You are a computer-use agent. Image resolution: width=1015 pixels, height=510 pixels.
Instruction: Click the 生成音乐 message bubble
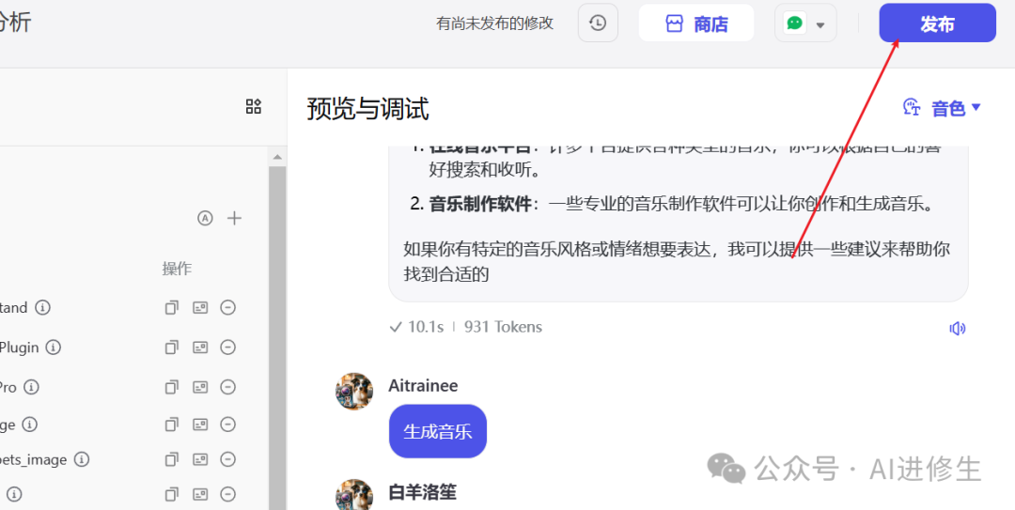click(438, 432)
